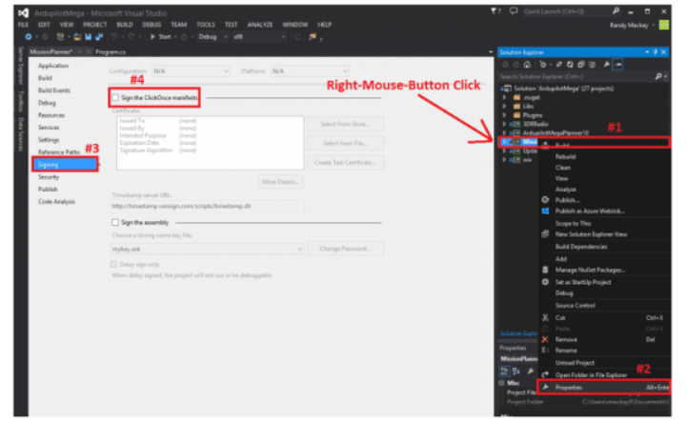The image size is (687, 422).
Task: Open the FILE menu
Action: [23, 25]
